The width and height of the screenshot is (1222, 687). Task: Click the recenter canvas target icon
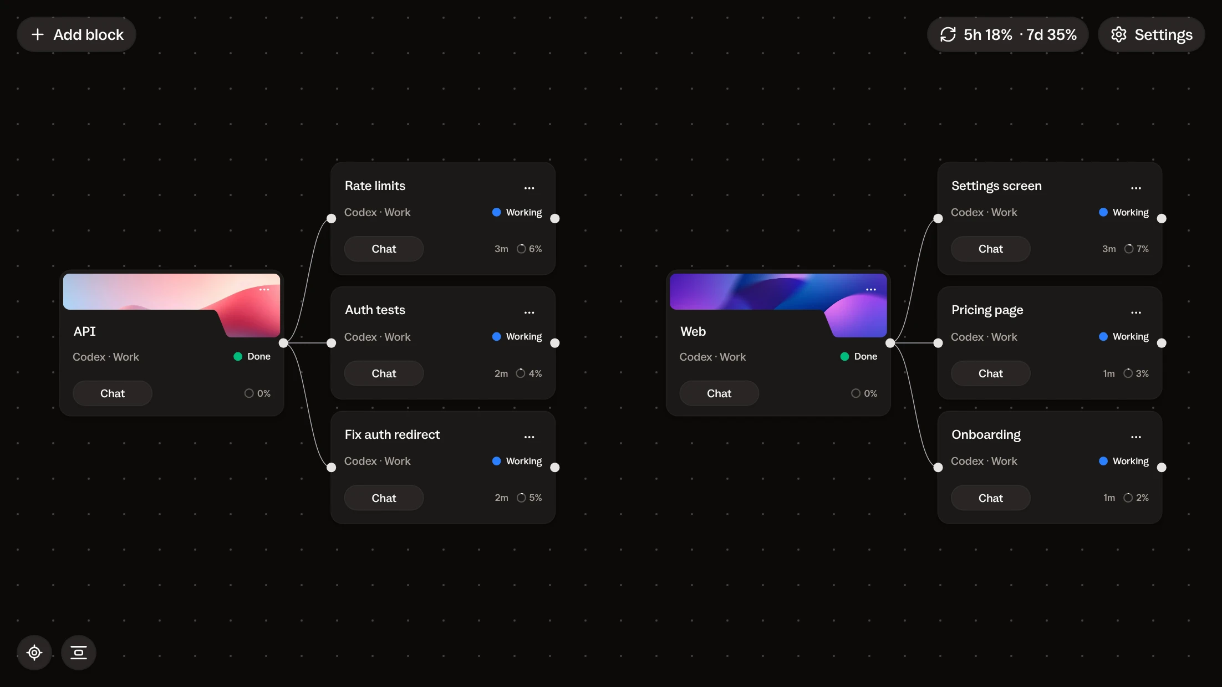tap(34, 653)
